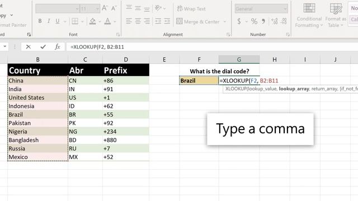This screenshot has width=358, height=201.
Task: Click the +55 prefix cell
Action: click(x=126, y=114)
